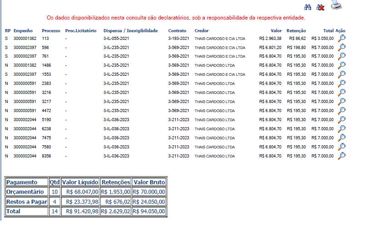The height and width of the screenshot is (226, 371).
Task: Click the magnifier for processo 5190
Action: tap(342, 120)
